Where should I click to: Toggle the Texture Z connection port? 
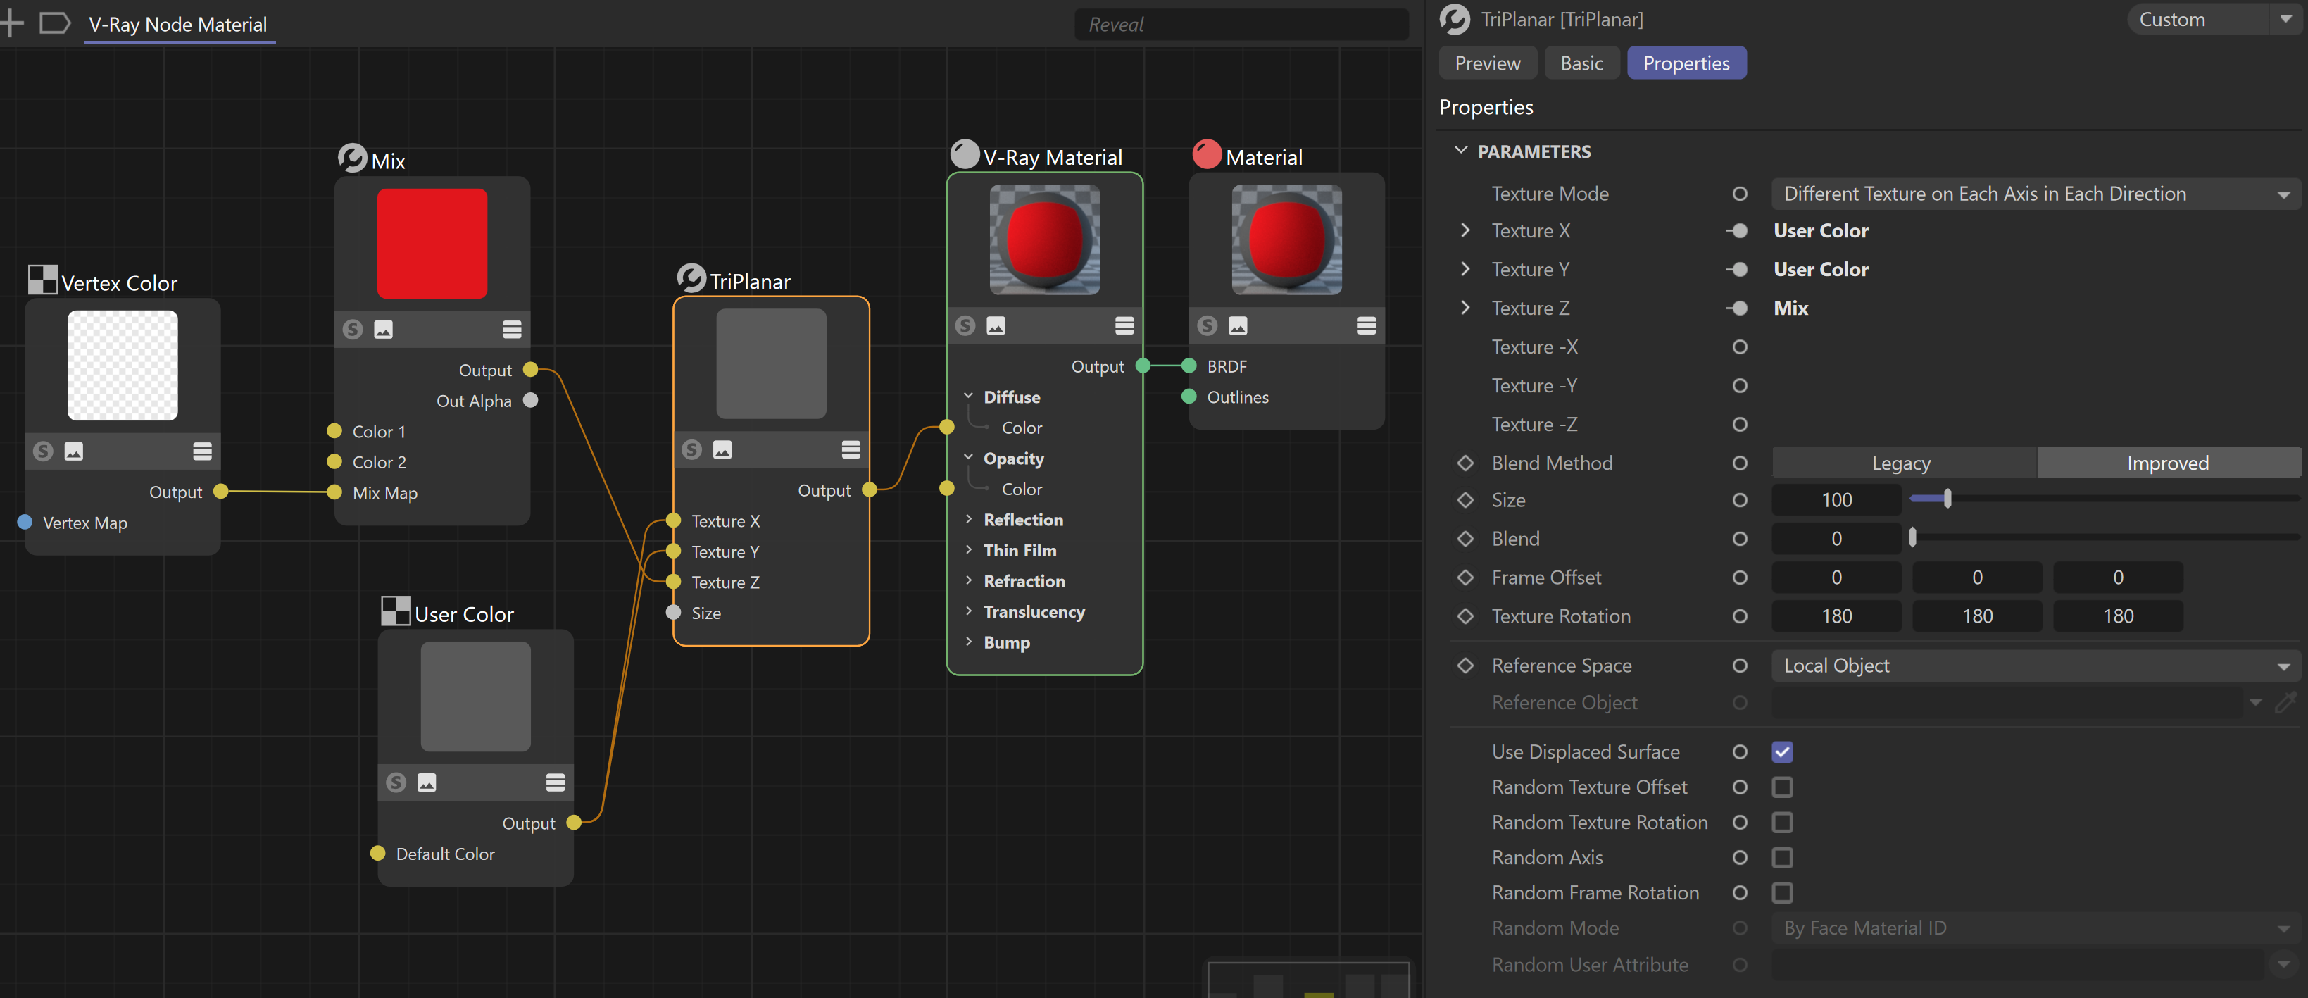1737,308
